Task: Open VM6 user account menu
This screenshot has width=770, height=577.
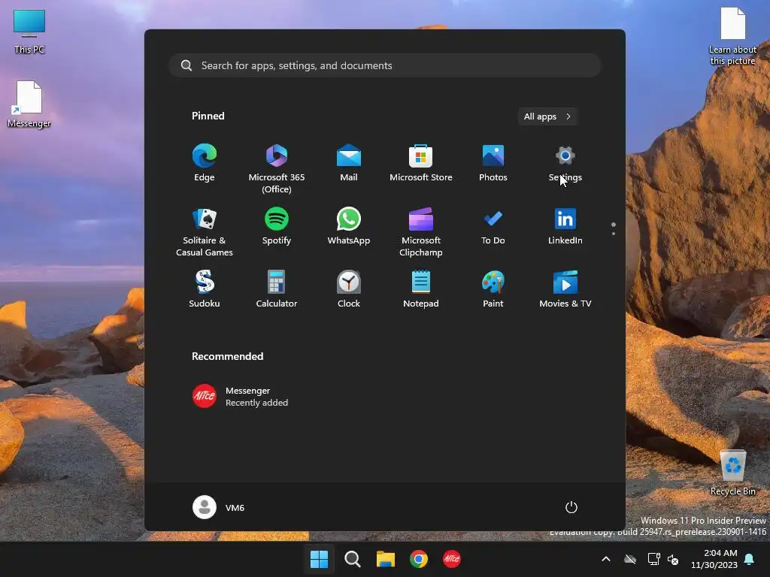Action: (x=219, y=507)
